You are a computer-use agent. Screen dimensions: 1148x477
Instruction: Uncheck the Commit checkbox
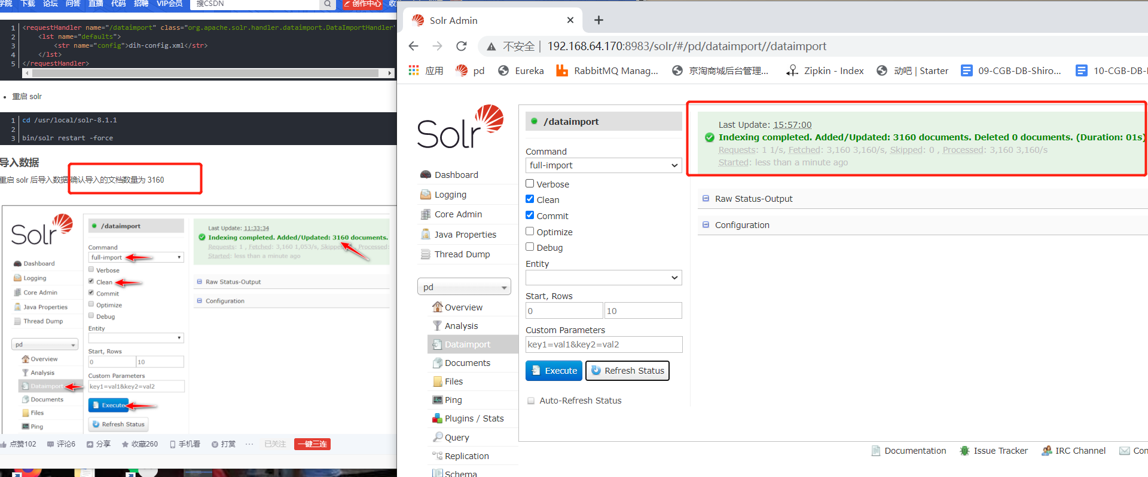(x=530, y=216)
